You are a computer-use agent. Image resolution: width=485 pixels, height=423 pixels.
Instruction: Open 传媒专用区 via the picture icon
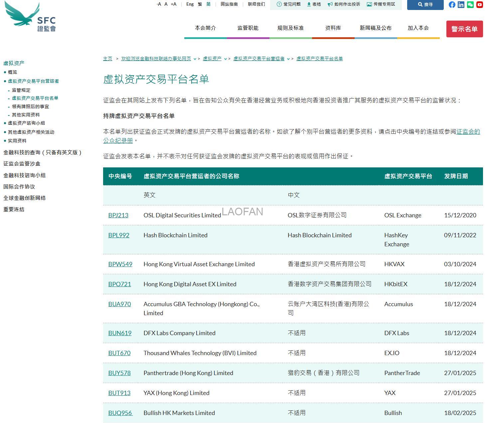point(369,4)
